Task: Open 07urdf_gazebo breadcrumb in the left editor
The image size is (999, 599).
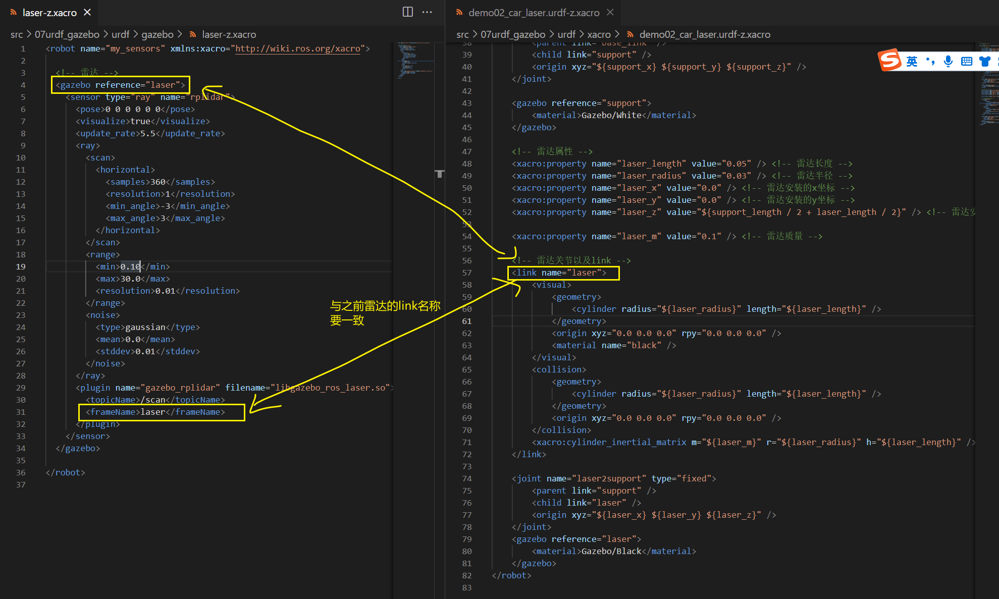Action: pos(67,34)
